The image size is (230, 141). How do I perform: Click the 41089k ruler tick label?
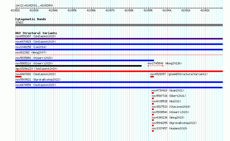click(x=148, y=10)
